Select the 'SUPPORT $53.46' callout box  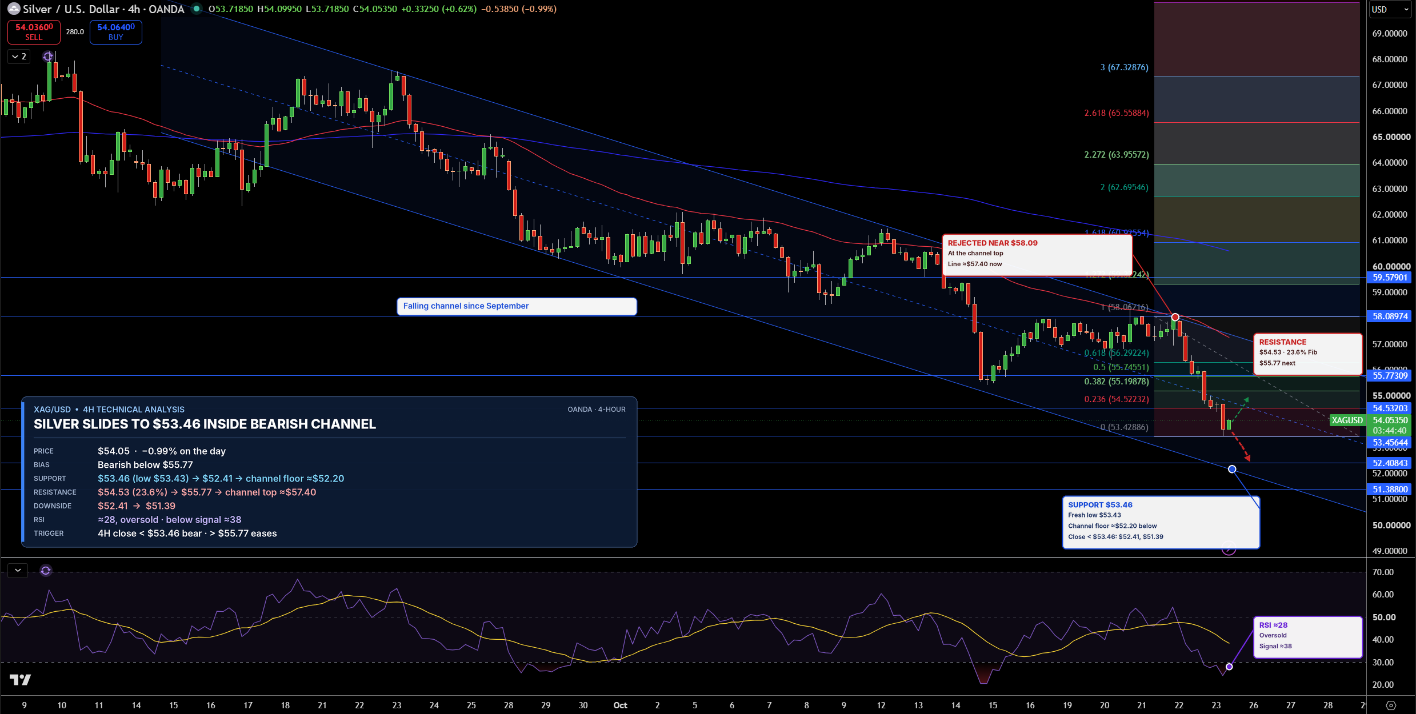click(1161, 522)
